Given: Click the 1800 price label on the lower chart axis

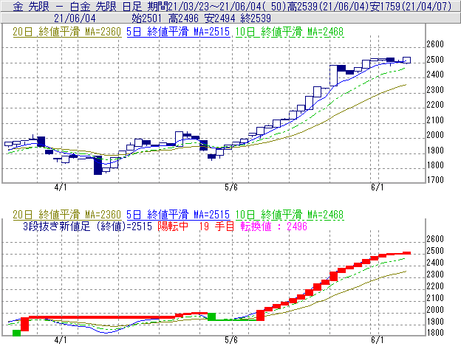Looking at the screenshot, I should 435,333.
